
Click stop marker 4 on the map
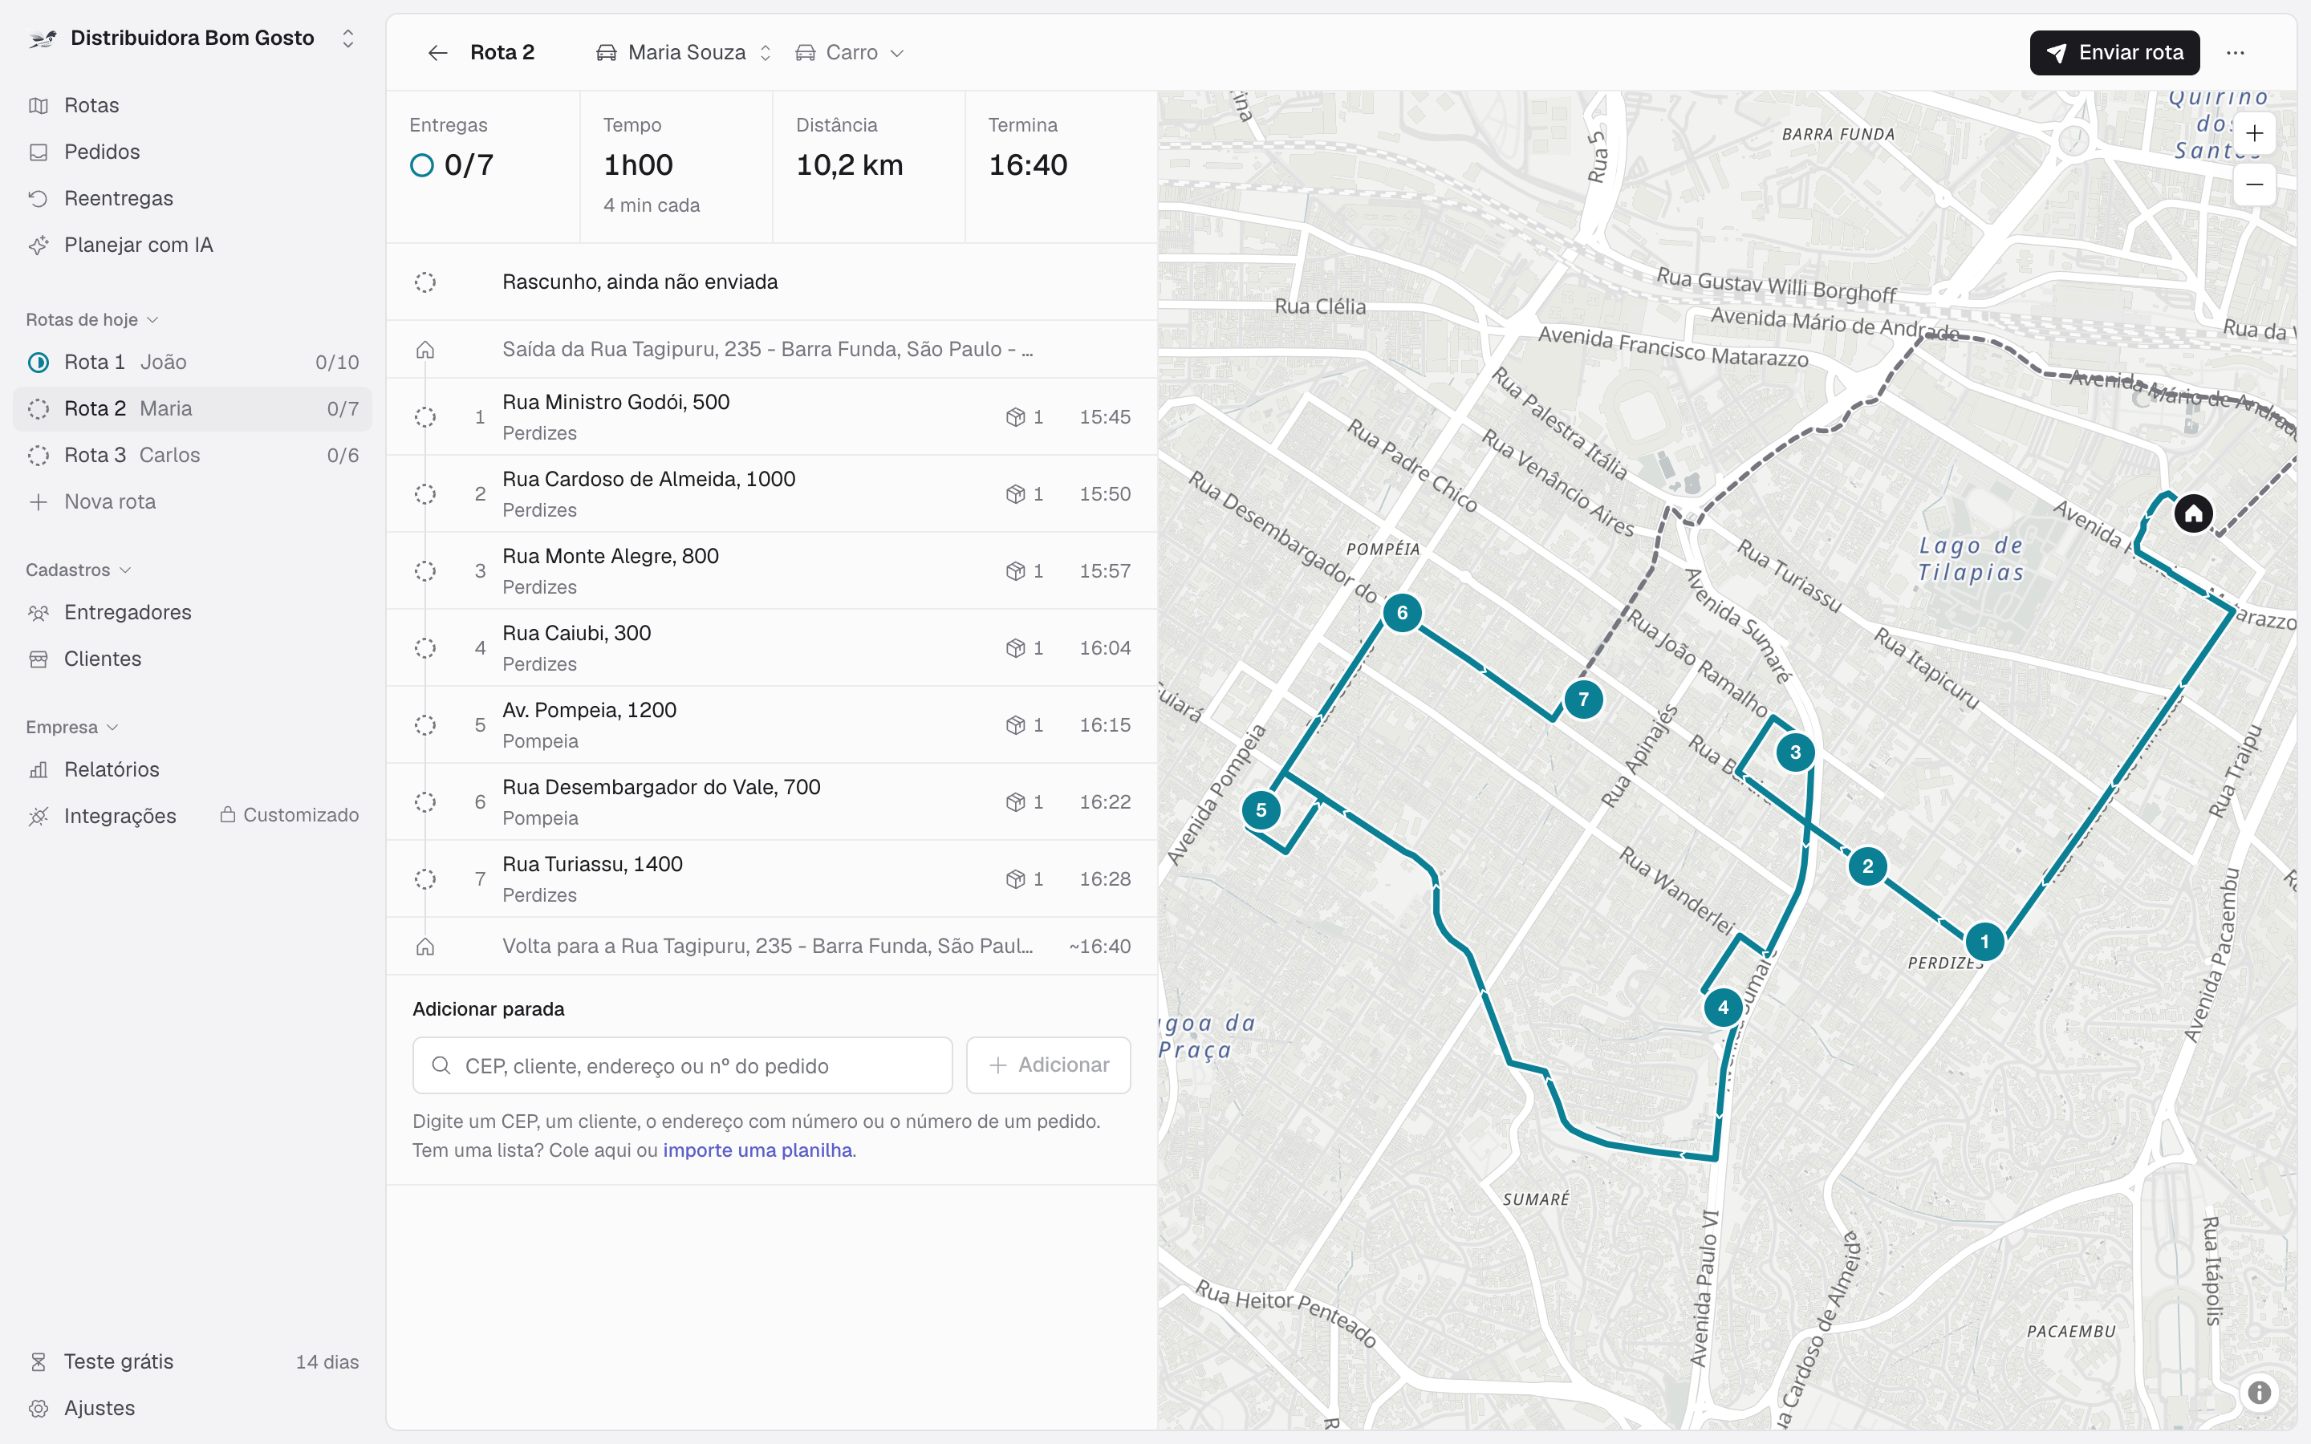(x=1723, y=1007)
